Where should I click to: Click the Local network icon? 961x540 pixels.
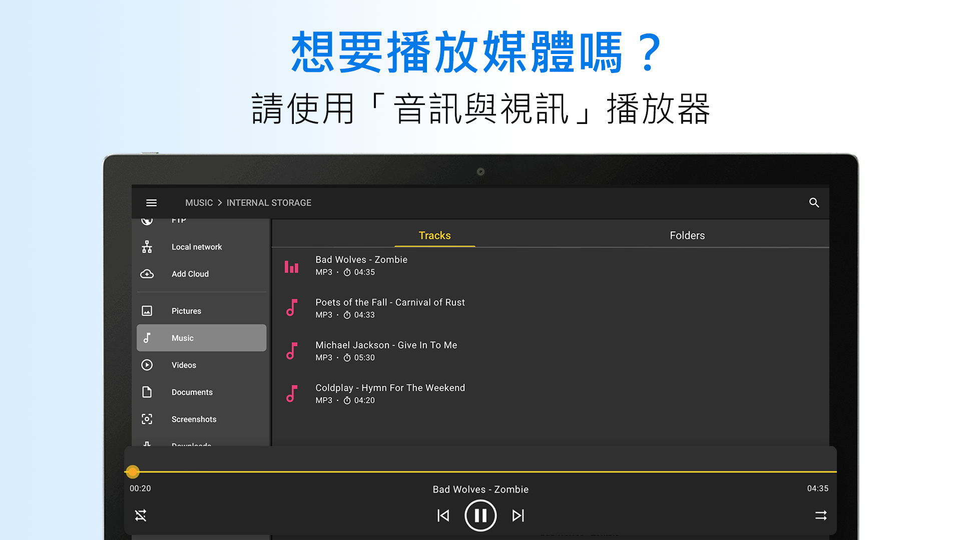[x=147, y=247]
